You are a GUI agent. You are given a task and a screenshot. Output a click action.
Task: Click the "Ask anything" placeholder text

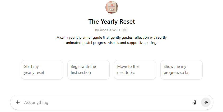click(x=36, y=102)
